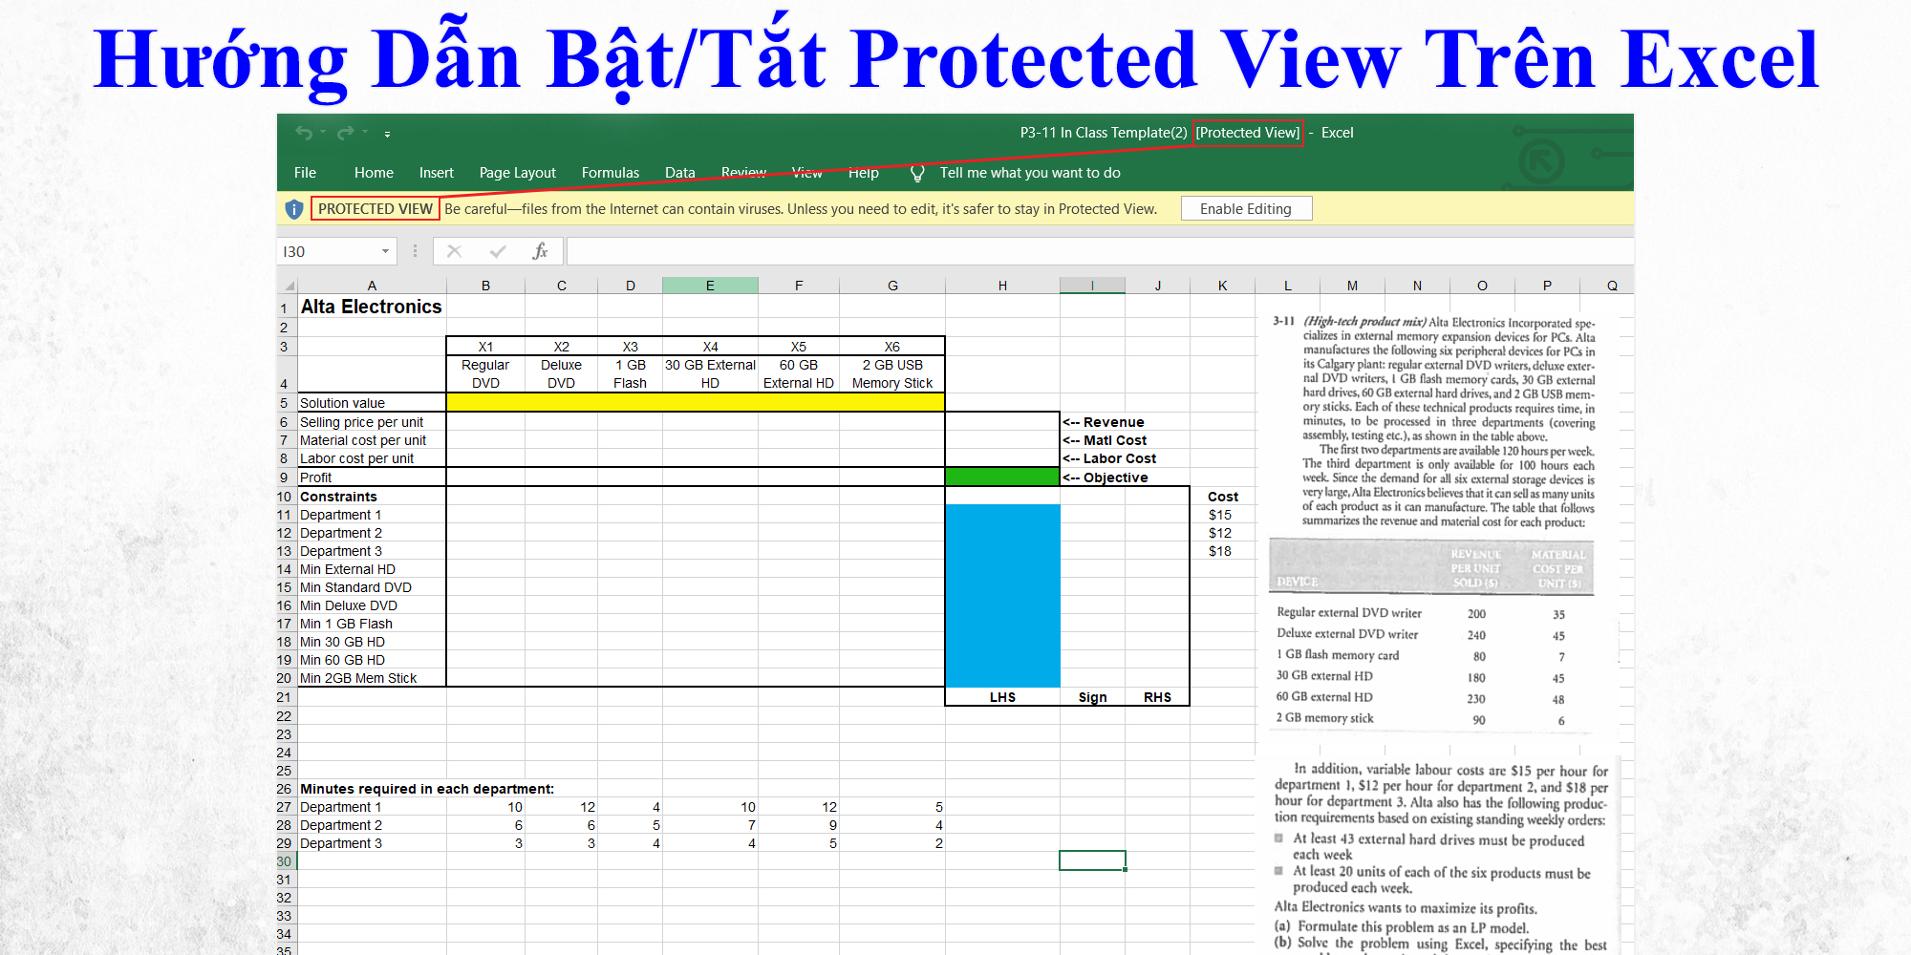
Task: Click the Insert Function (fx) icon
Action: click(x=539, y=251)
